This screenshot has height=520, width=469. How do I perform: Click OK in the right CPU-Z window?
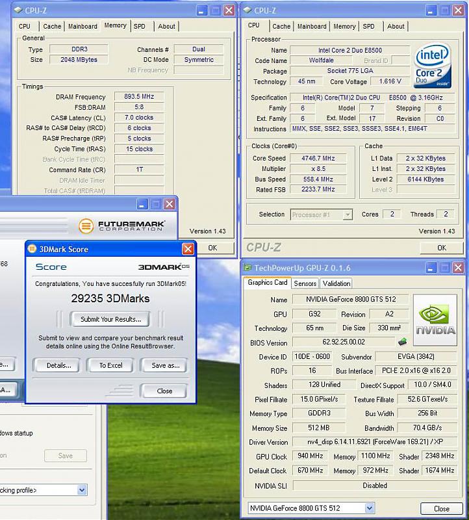[x=442, y=248]
